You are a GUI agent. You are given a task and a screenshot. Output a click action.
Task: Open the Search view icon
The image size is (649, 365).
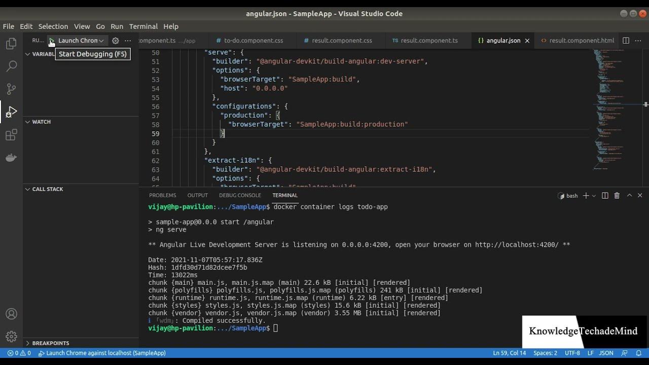(11, 66)
